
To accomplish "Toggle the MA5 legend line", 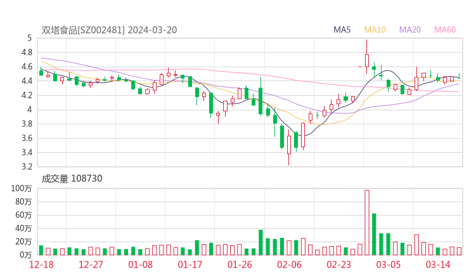I will (x=342, y=30).
